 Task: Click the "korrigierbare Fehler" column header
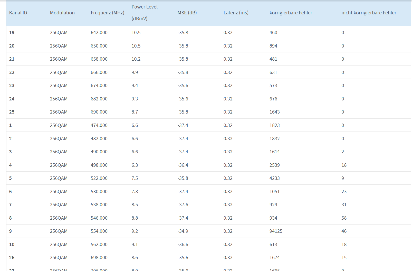coord(291,13)
